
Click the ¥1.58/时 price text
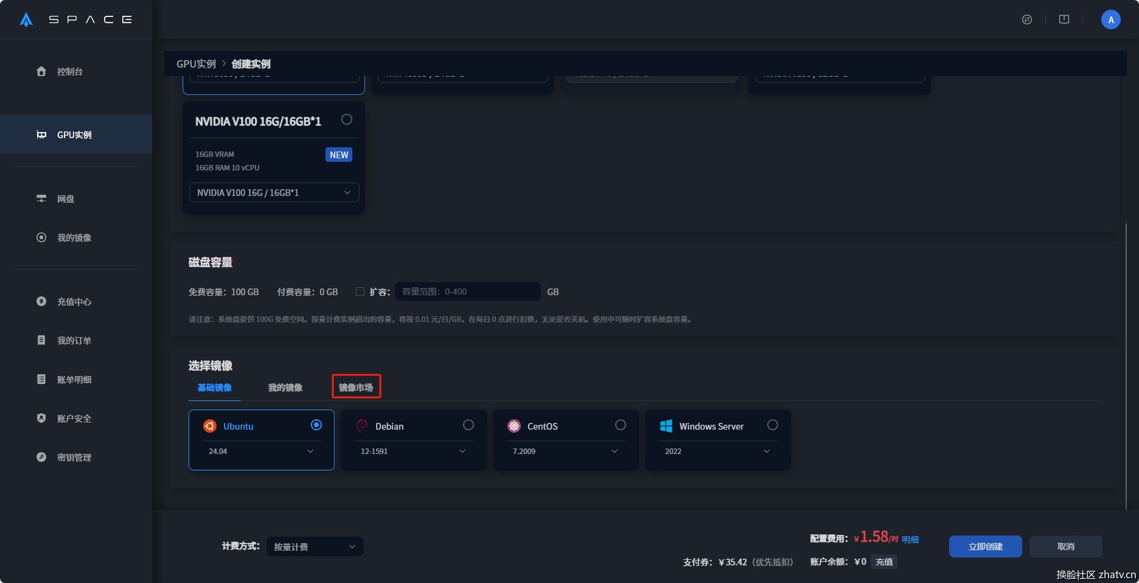pyautogui.click(x=876, y=537)
